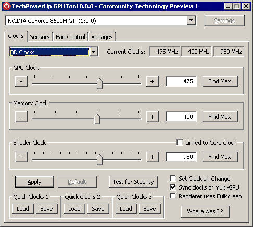
Task: Uncheck Sync clocks of multi-GPU
Action: 173,187
